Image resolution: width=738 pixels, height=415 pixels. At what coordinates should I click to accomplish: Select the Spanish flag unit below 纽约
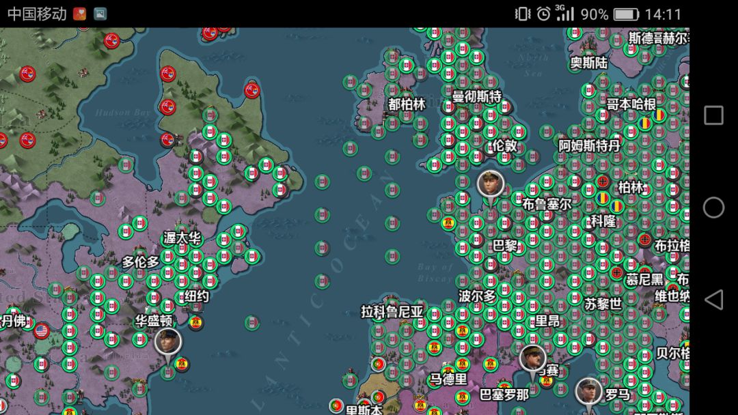(195, 322)
